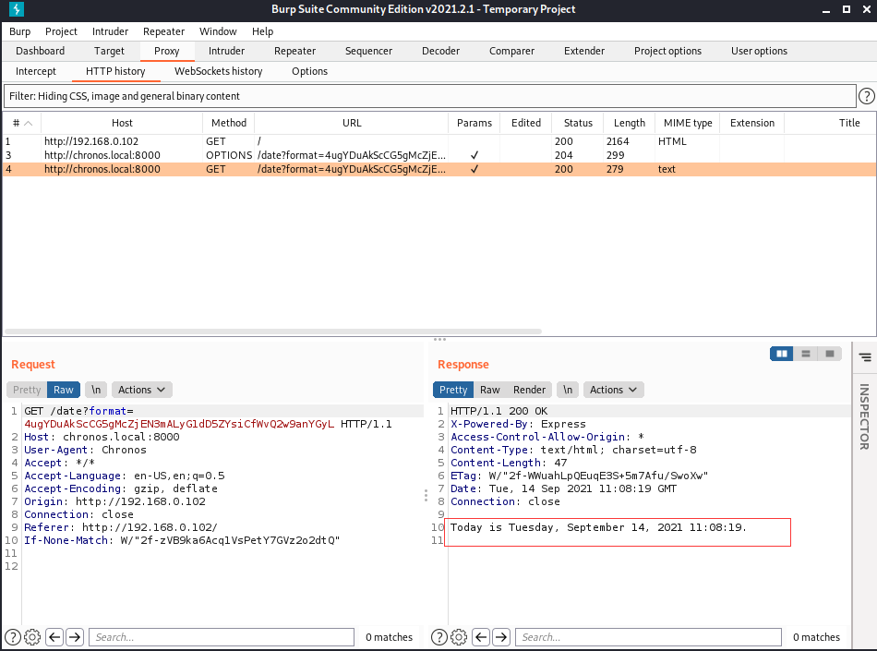Screen dimensions: 877x651
Task: Switch to the Repeater tab
Action: (294, 51)
